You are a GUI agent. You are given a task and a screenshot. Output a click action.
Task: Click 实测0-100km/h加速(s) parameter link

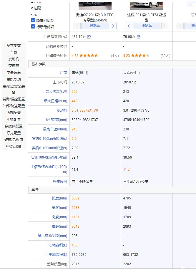tap(50, 148)
